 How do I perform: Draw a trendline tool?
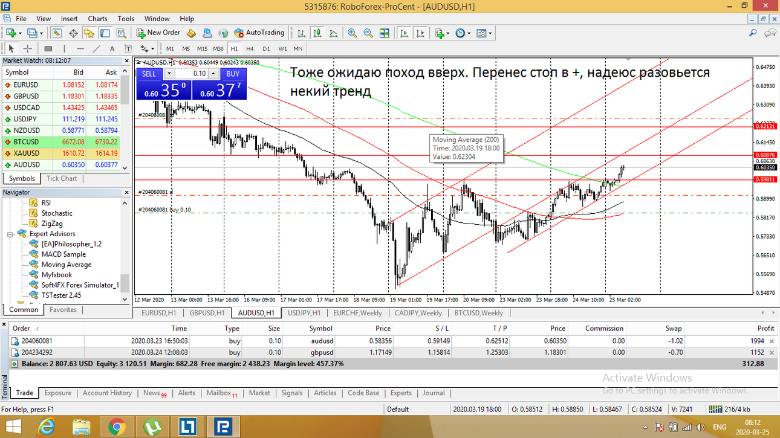(96, 48)
